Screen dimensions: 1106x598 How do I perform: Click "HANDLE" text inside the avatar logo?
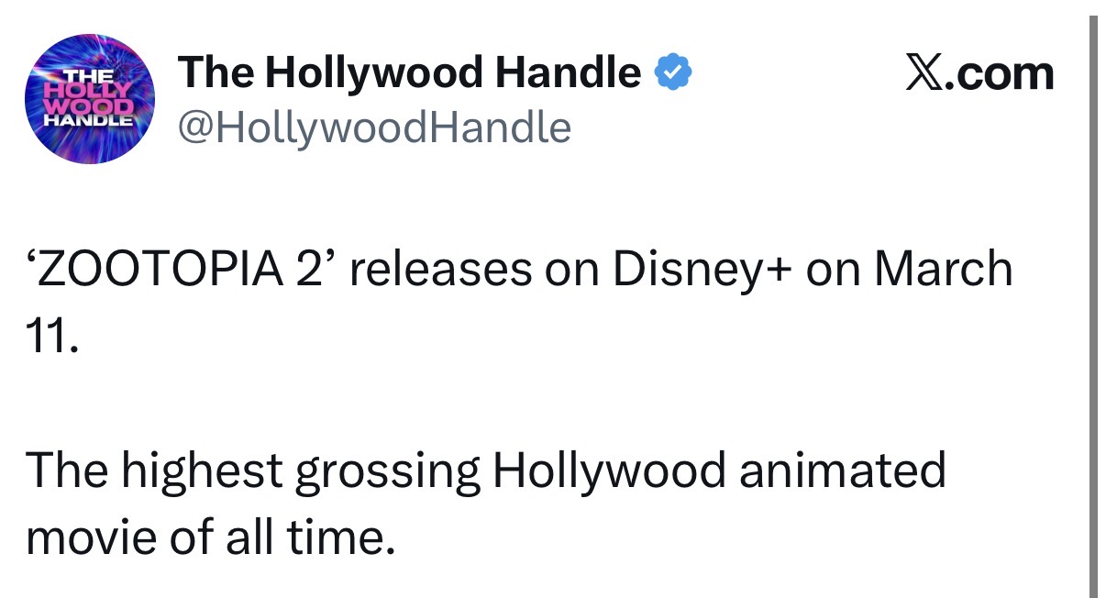(x=89, y=118)
